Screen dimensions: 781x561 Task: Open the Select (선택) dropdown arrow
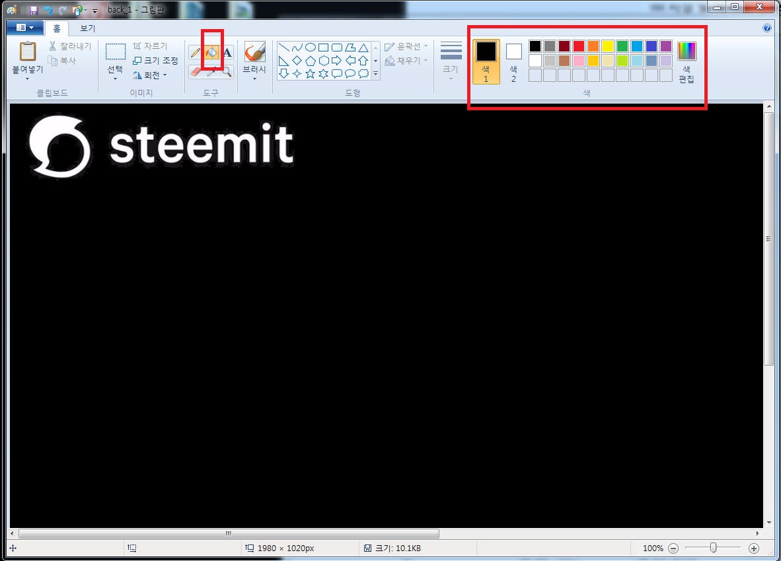(115, 79)
